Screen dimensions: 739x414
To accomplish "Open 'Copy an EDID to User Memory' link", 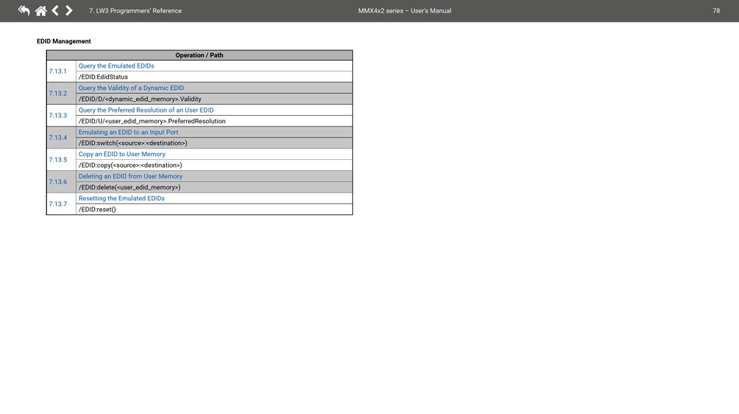I will [122, 155].
